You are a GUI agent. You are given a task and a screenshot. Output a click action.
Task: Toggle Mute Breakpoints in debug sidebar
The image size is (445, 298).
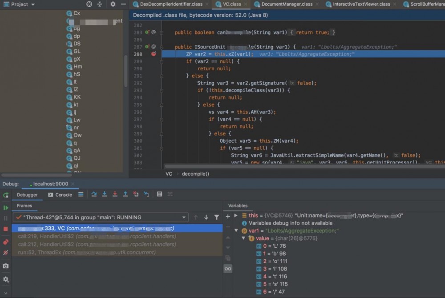(6, 252)
